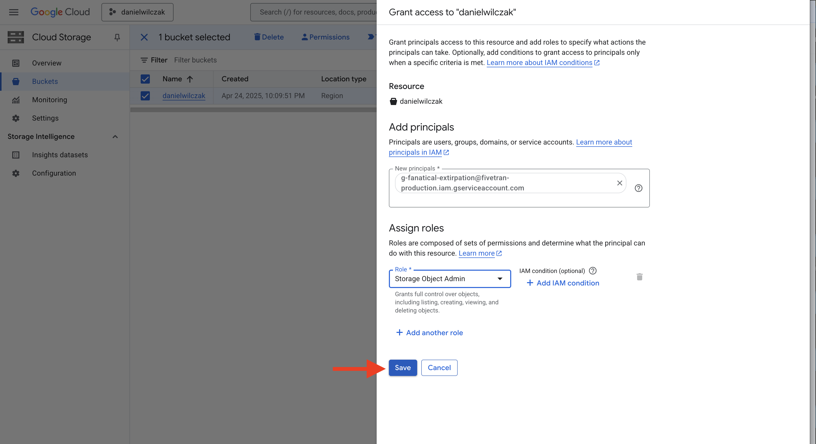Screen dimensions: 816x444
Task: Click the New principals input field
Action: click(x=519, y=188)
